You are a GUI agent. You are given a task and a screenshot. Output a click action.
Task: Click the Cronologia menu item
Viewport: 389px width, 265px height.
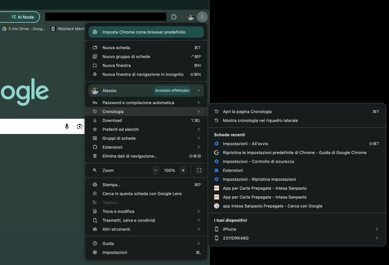(146, 112)
